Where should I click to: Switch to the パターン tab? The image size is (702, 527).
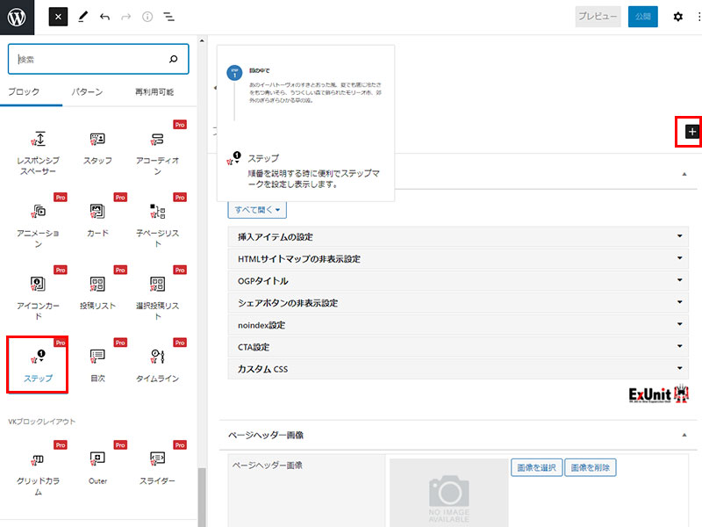[x=87, y=92]
